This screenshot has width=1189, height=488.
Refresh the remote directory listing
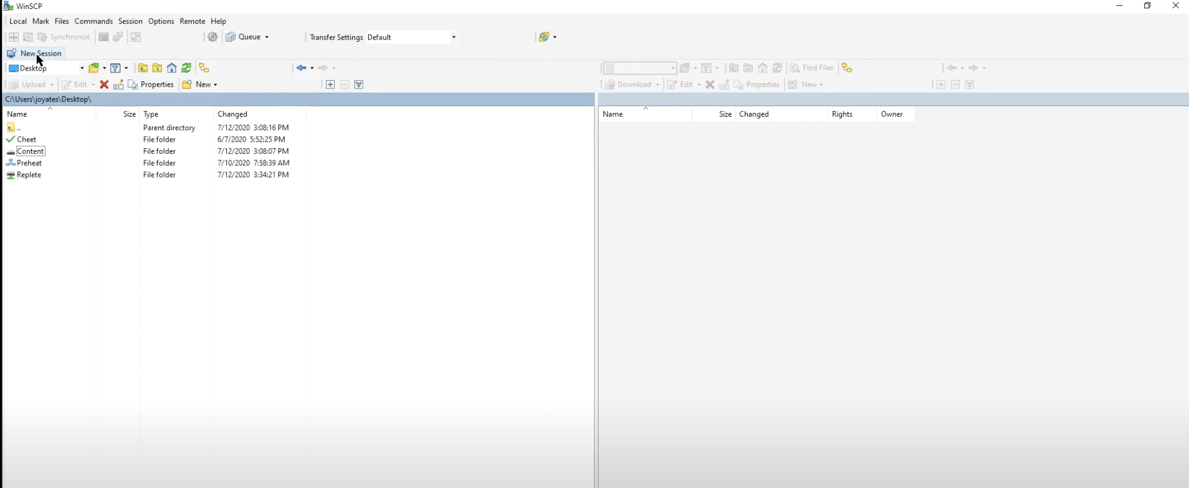[777, 68]
